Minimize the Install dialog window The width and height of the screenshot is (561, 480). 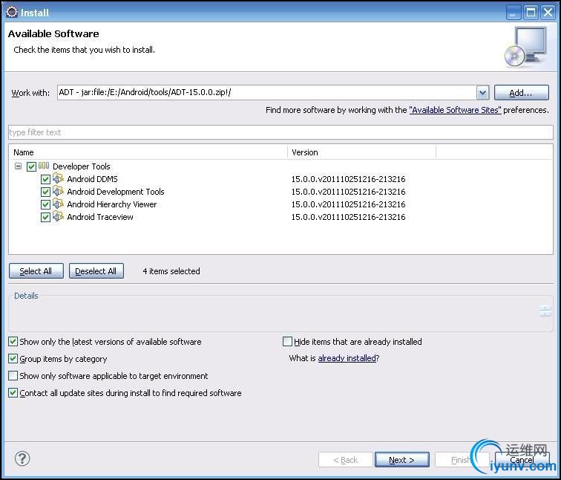[x=514, y=13]
